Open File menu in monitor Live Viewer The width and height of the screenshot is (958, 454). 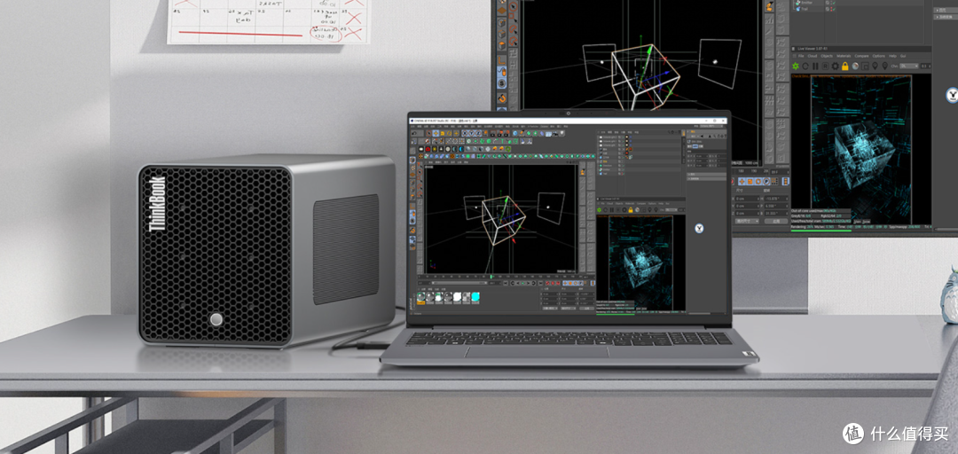tap(801, 56)
